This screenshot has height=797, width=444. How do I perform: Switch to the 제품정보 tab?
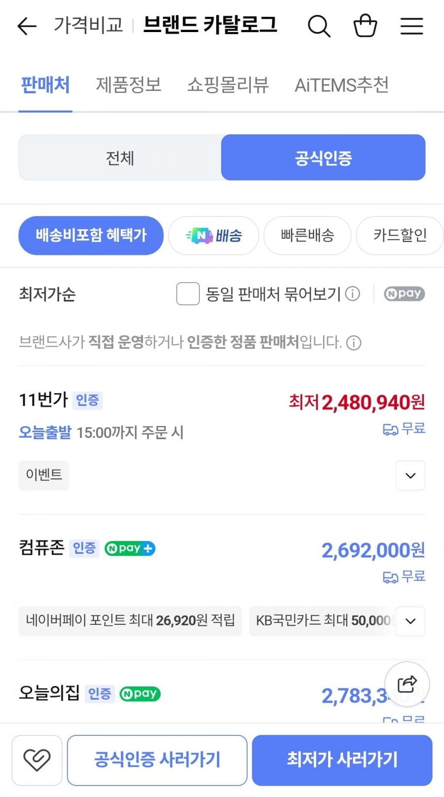tap(128, 85)
